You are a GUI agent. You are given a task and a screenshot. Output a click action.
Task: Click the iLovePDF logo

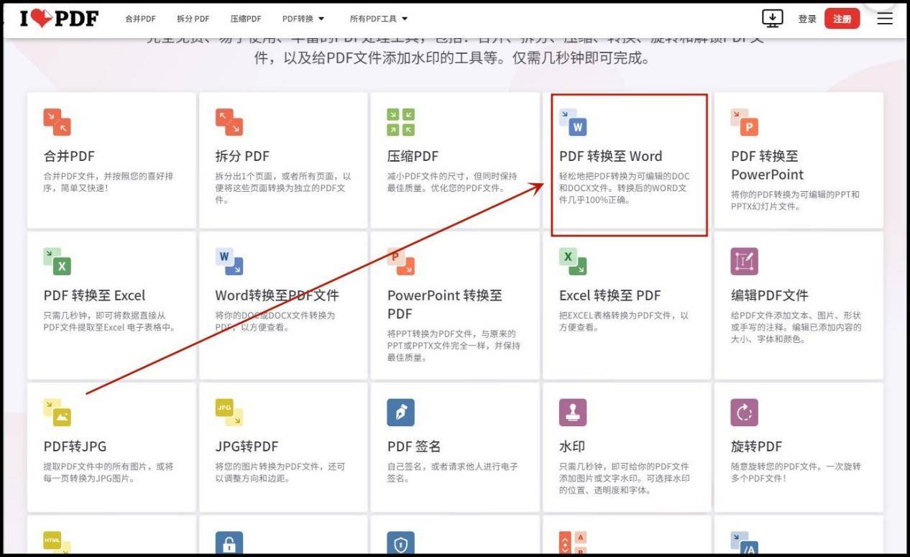tap(59, 18)
